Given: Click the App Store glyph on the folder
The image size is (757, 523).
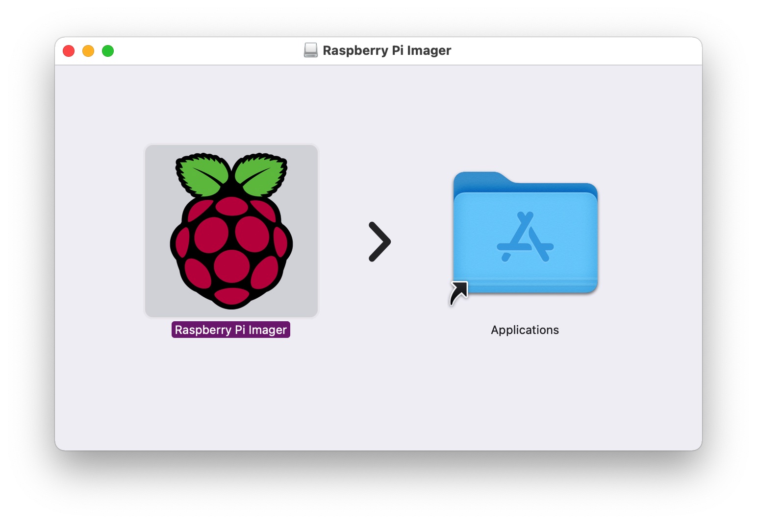Looking at the screenshot, I should tap(525, 237).
